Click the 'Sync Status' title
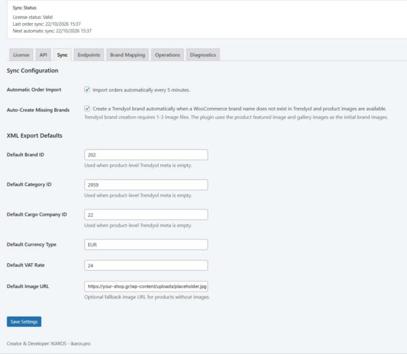Viewport: 407px width, 354px height. pos(24,7)
